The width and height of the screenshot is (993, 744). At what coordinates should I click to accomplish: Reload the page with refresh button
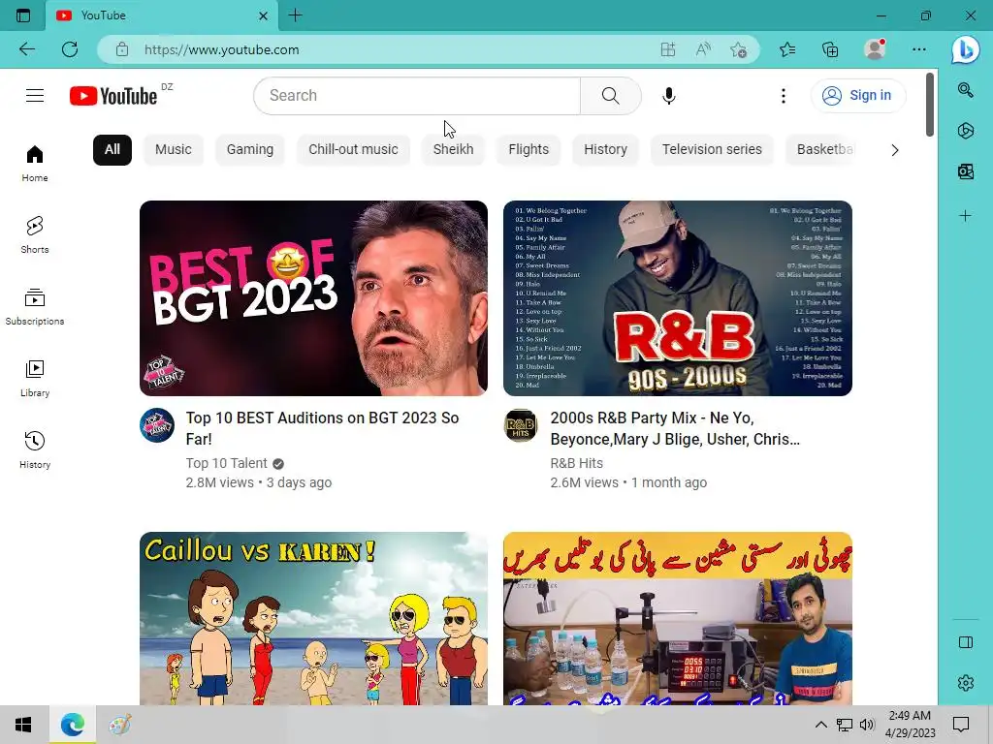70,49
